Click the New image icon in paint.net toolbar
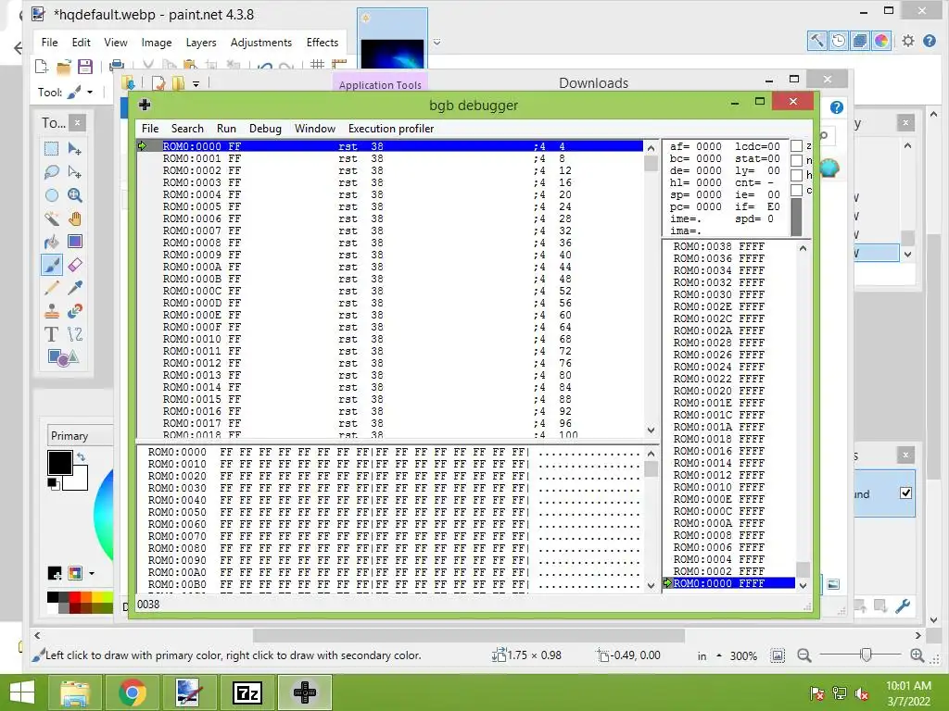Image resolution: width=949 pixels, height=711 pixels. pos(42,66)
